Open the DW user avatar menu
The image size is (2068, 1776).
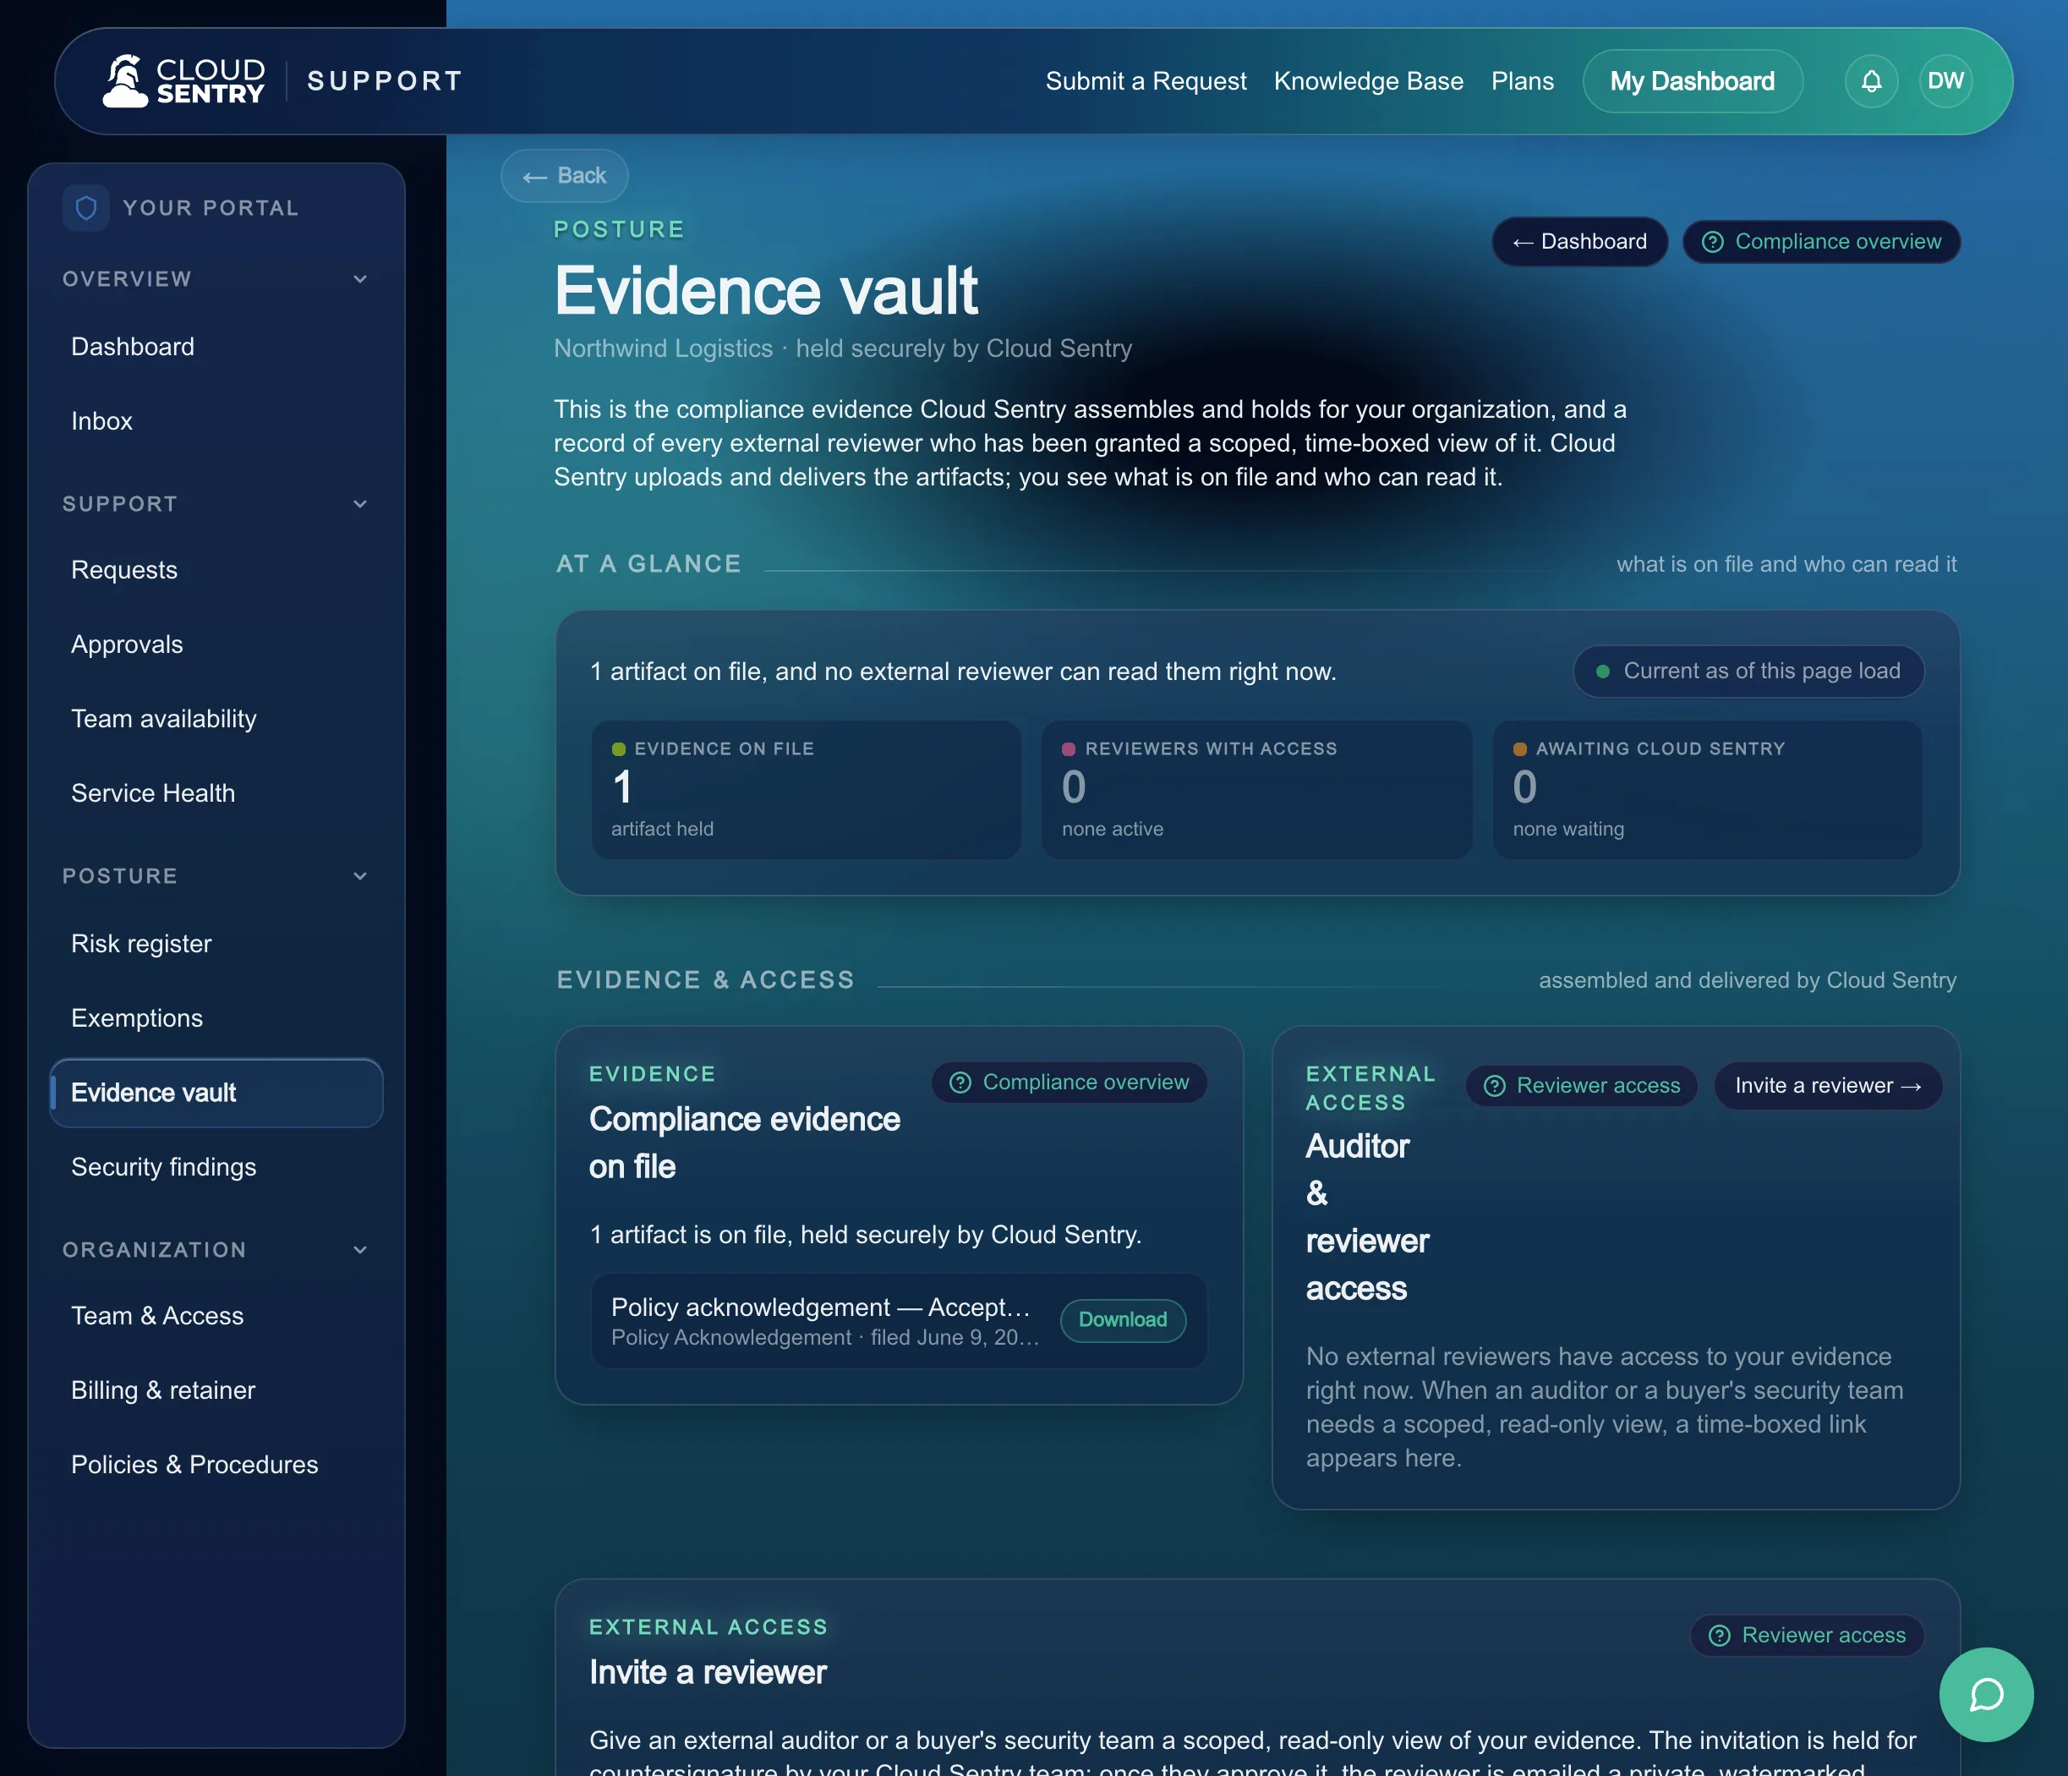pyautogui.click(x=1945, y=81)
